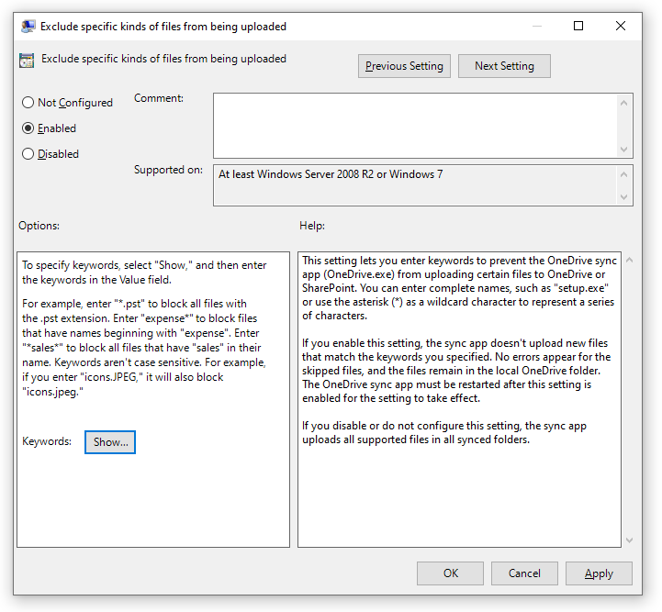Select the Not Configured radio button
The height and width of the screenshot is (612, 662).
click(x=28, y=103)
